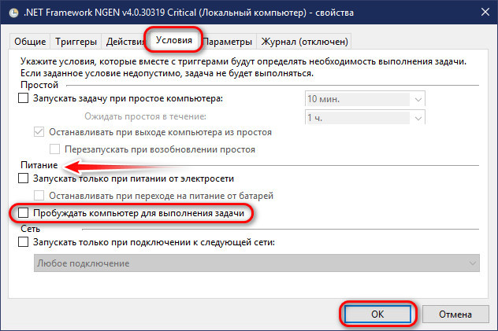Click the Питание section label
Viewport: 498px width, 331px height.
click(39, 165)
